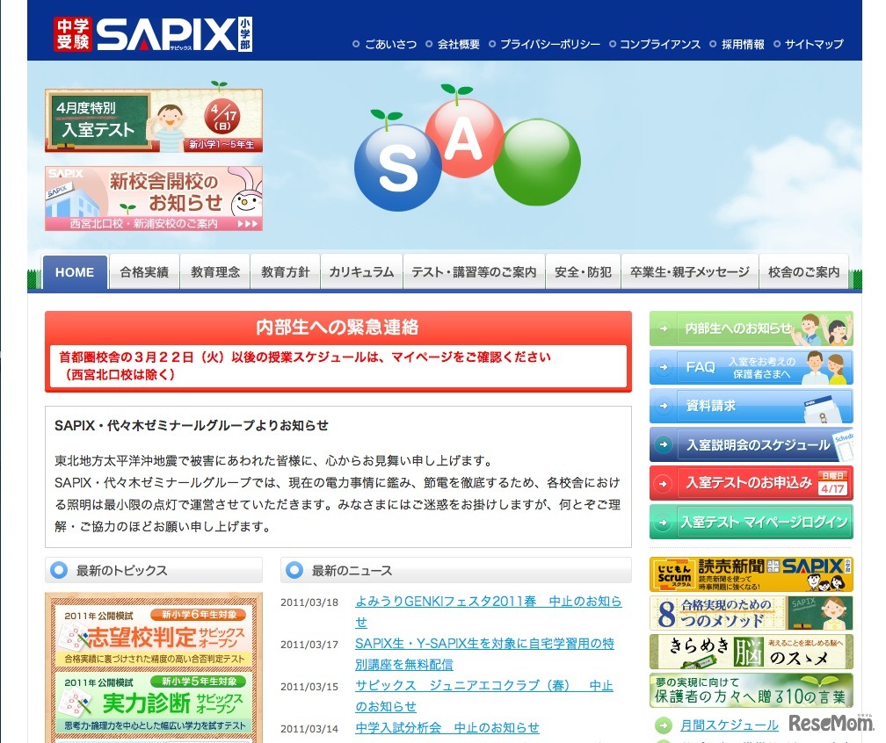Open the FAQ sidebar button

tap(751, 367)
